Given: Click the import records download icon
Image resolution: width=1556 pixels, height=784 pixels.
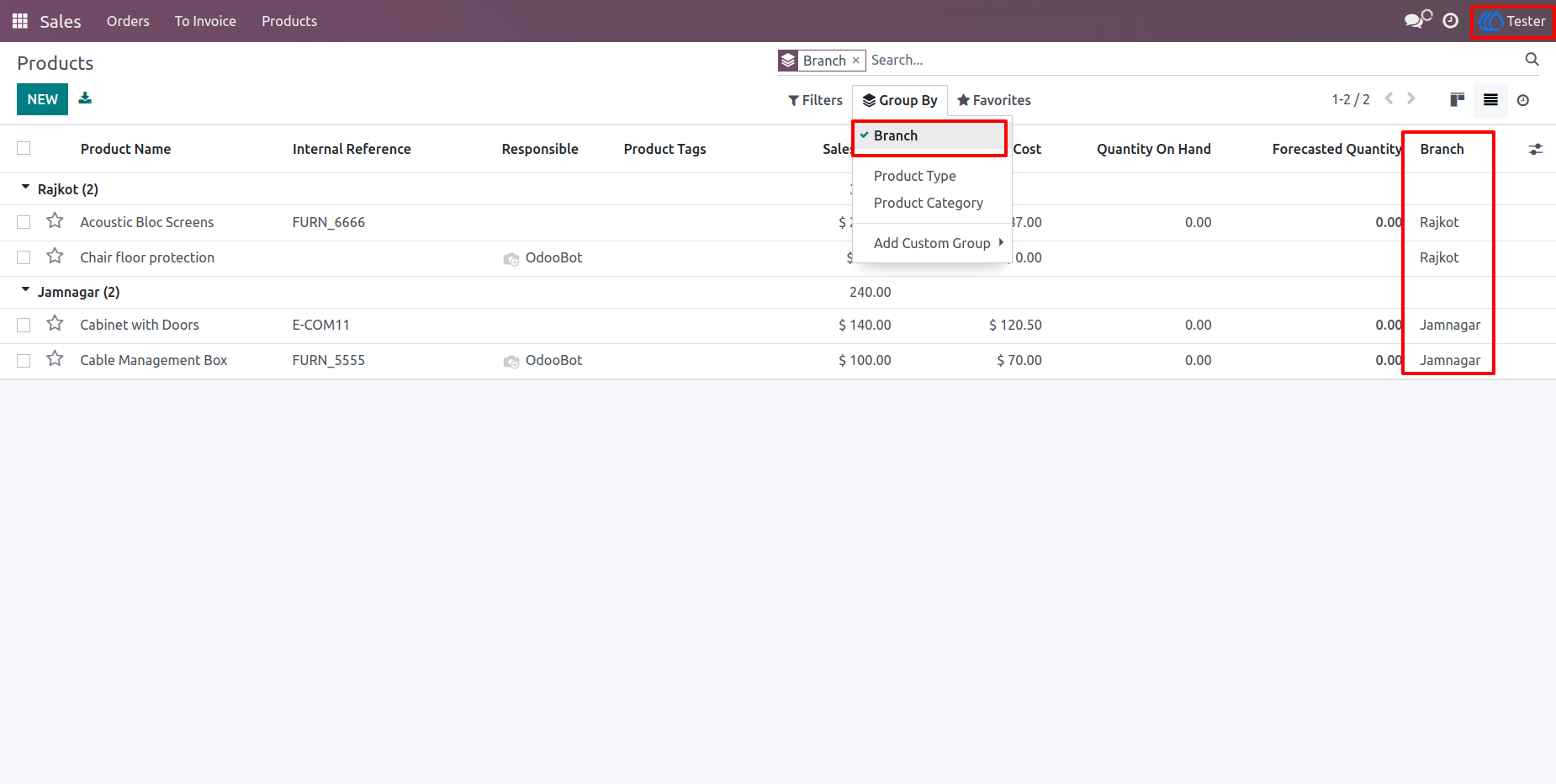Looking at the screenshot, I should click(x=85, y=98).
